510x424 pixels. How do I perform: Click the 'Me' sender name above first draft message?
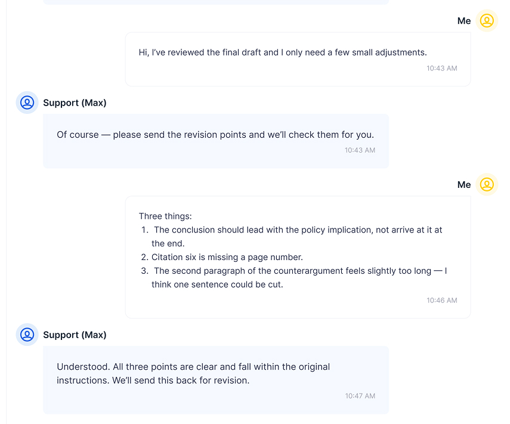[x=464, y=21]
